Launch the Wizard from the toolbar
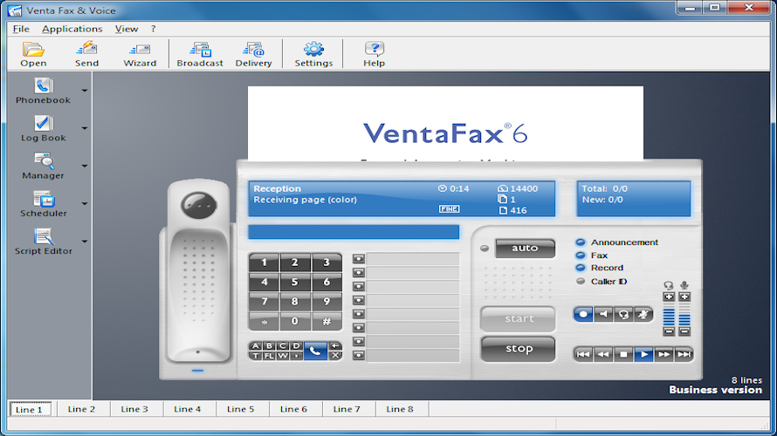This screenshot has height=436, width=777. pyautogui.click(x=140, y=54)
